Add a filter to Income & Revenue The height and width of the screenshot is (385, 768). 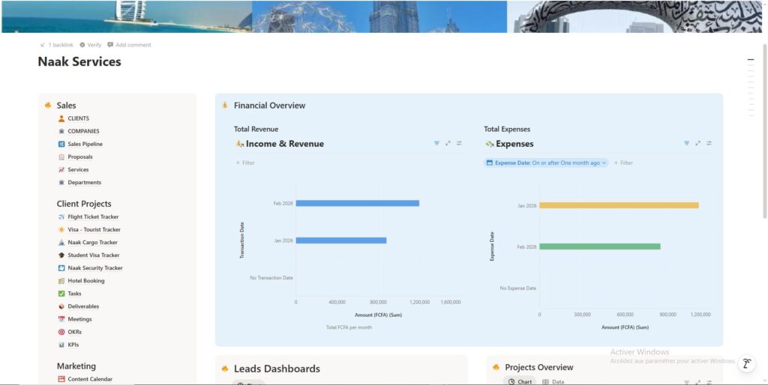[x=245, y=163]
